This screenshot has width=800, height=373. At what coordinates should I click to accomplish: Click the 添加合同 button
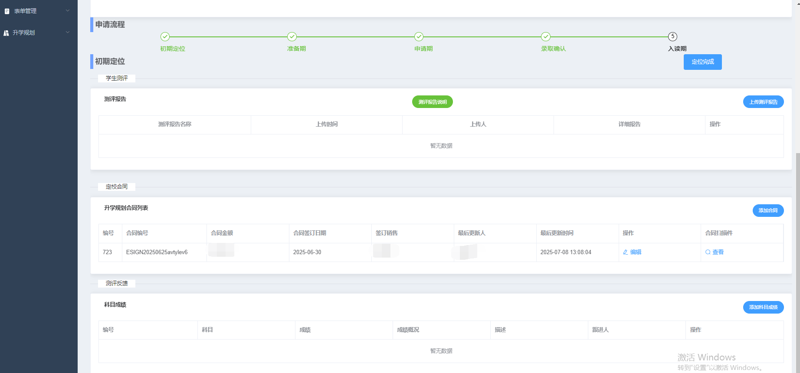768,210
